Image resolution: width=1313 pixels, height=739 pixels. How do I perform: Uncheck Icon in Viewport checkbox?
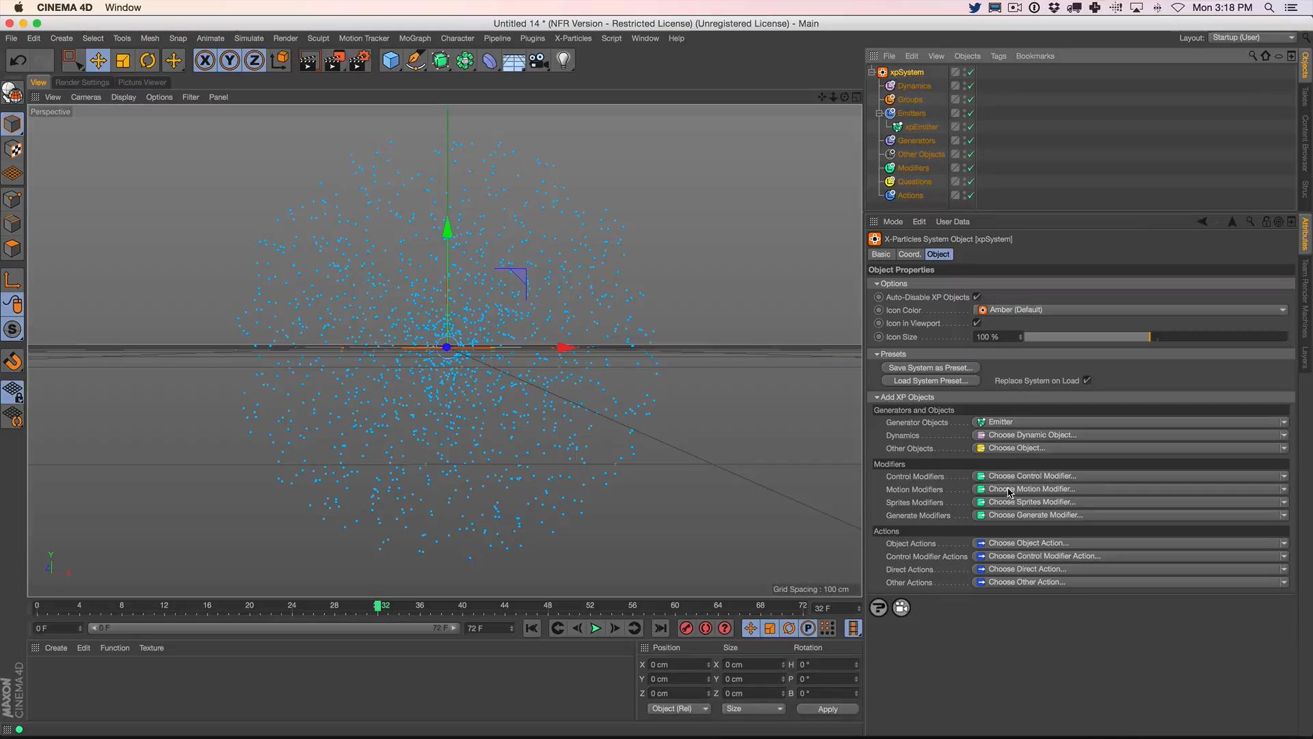tap(977, 323)
